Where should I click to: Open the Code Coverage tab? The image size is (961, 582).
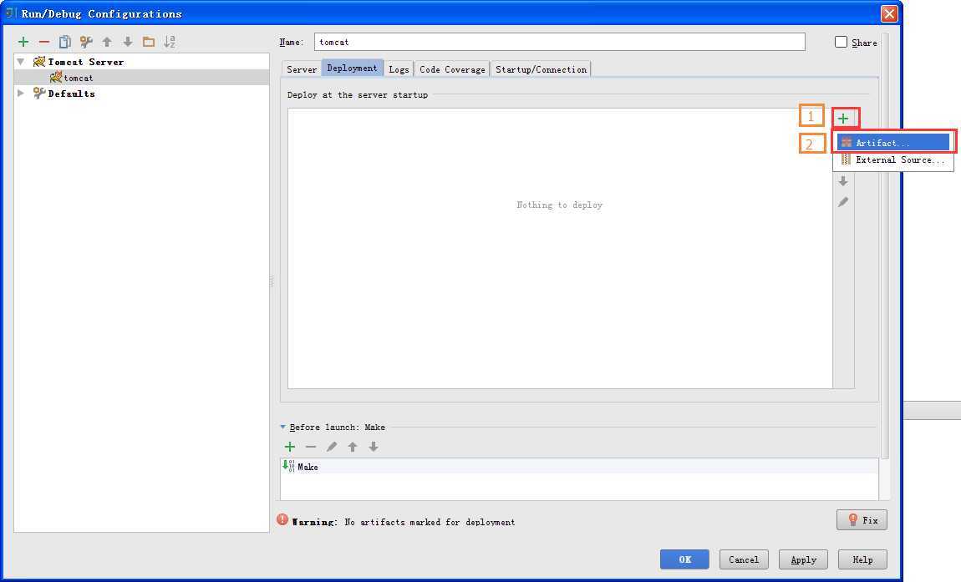click(x=452, y=69)
